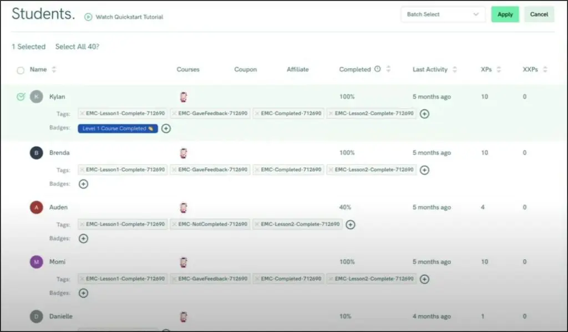Viewport: 568px width, 332px height.
Task: Sort the list by XPs column
Action: [498, 70]
